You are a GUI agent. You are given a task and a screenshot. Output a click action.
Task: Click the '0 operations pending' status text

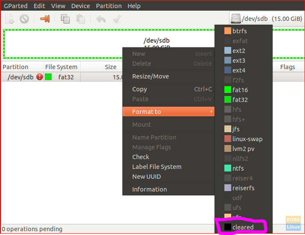point(32,229)
